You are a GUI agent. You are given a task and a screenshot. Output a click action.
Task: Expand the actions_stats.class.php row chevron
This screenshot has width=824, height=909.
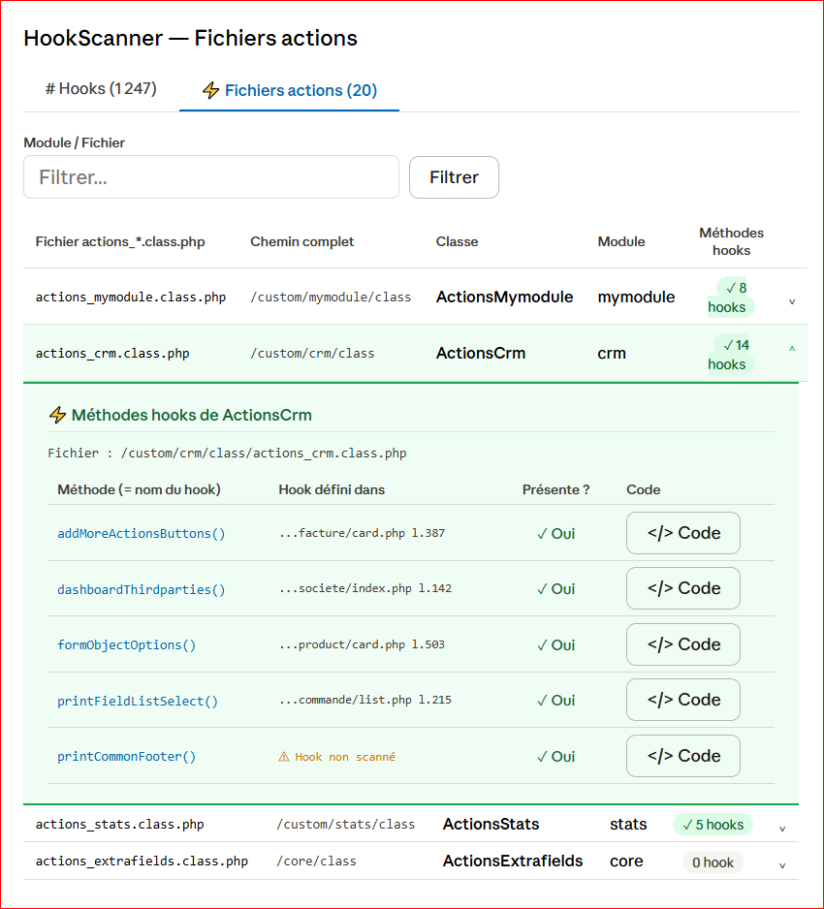pos(782,829)
